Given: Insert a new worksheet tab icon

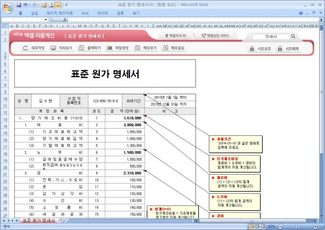Looking at the screenshot, I should (63, 220).
